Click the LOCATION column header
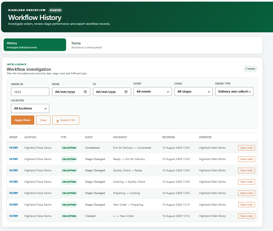Viewport: 273px width, 231px height. [x=30, y=137]
